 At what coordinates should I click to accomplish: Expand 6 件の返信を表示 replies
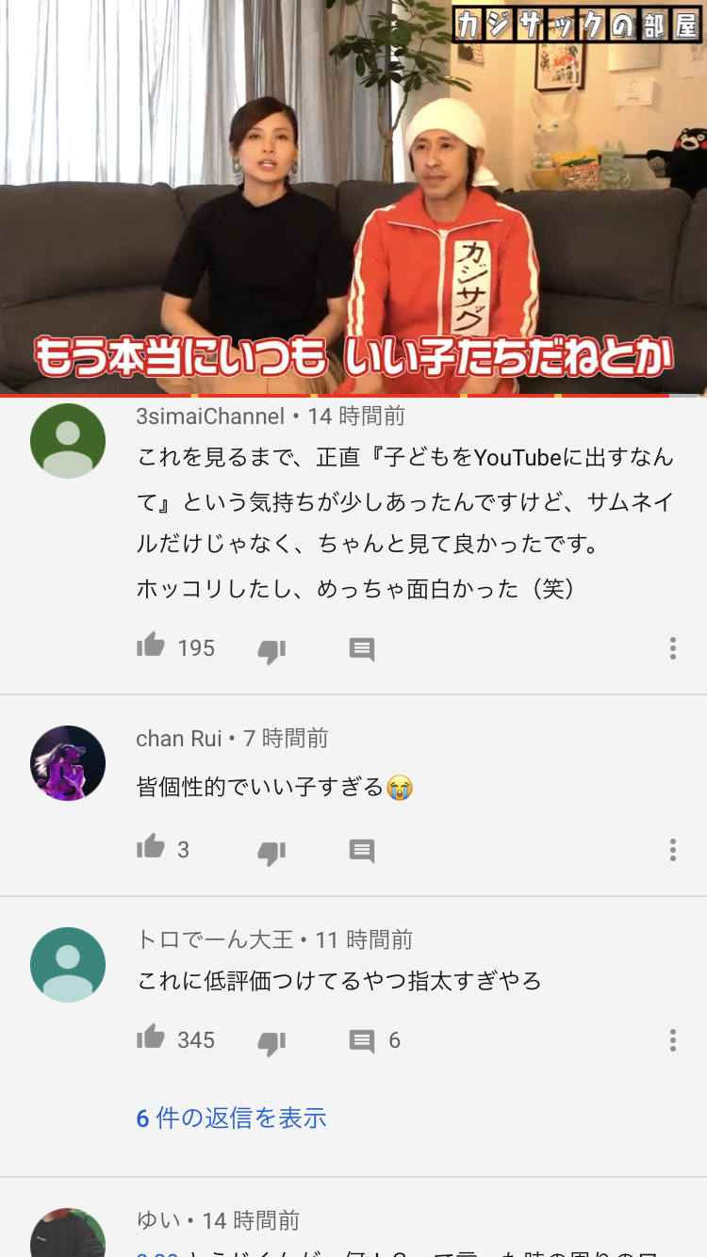click(x=231, y=1118)
